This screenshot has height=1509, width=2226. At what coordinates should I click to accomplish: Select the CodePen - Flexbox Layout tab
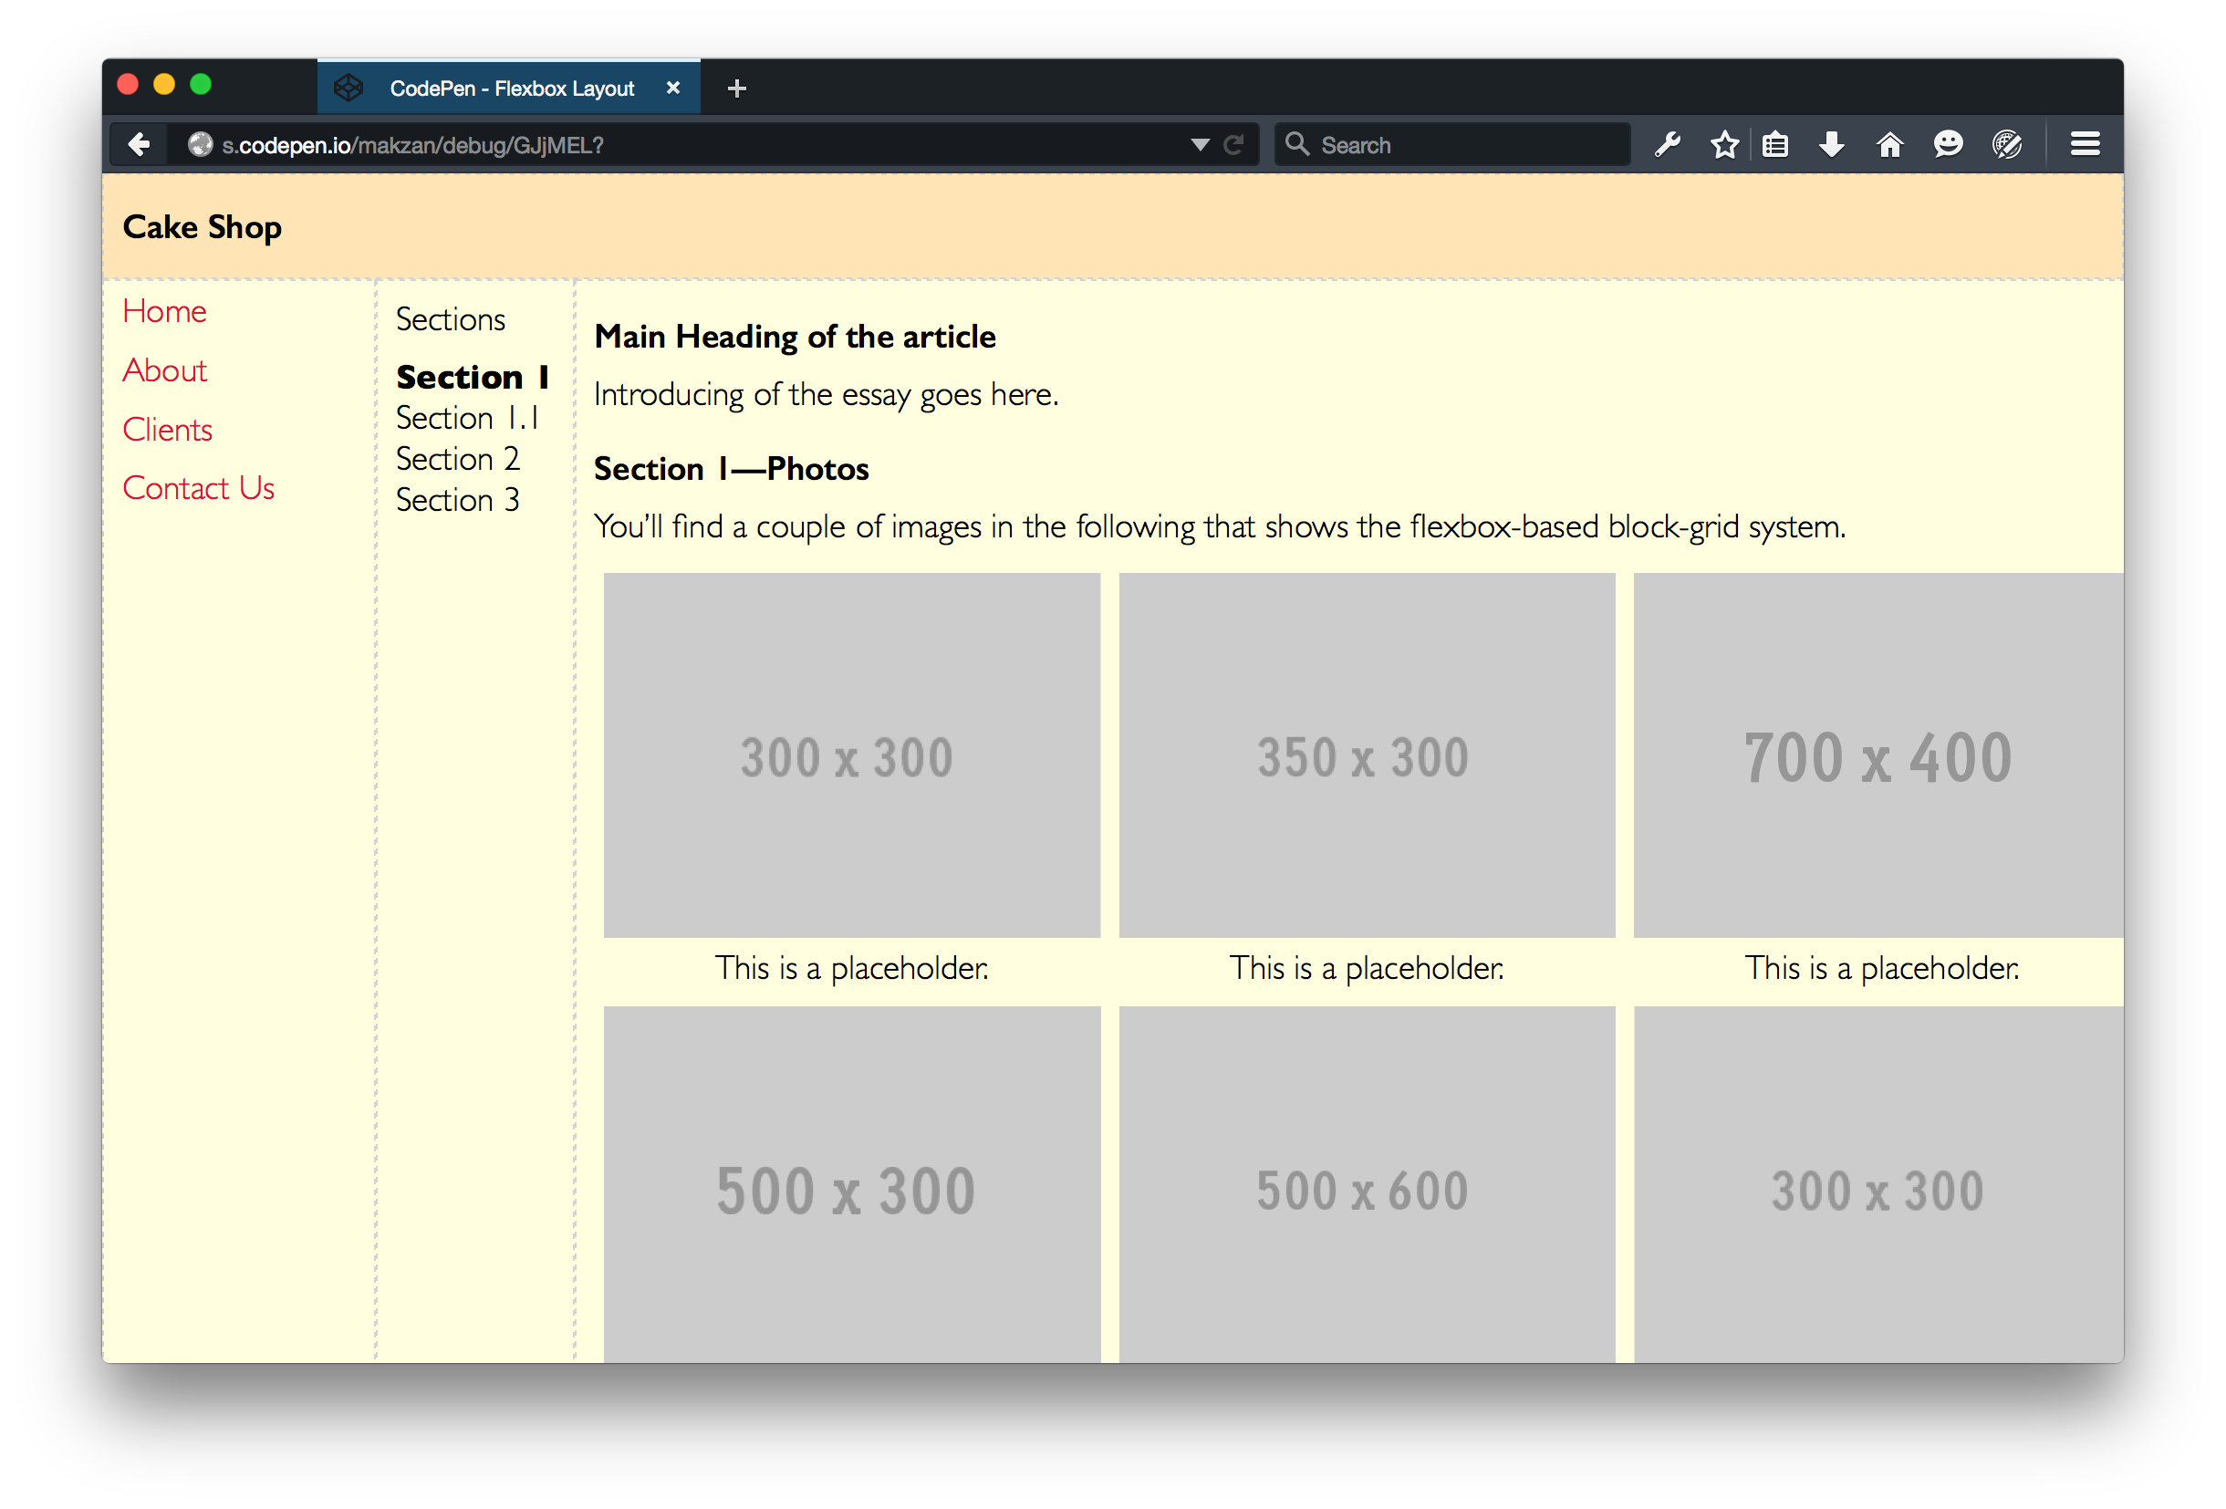click(511, 88)
